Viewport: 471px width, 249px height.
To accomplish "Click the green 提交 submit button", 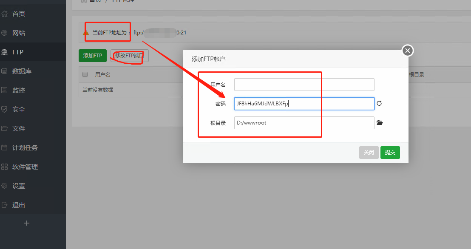I will (390, 152).
